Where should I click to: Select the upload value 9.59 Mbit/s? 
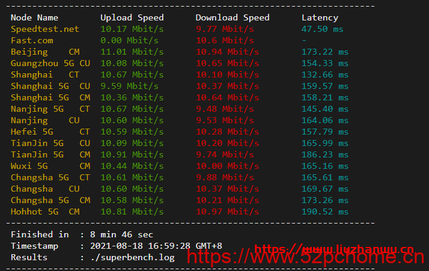[129, 87]
